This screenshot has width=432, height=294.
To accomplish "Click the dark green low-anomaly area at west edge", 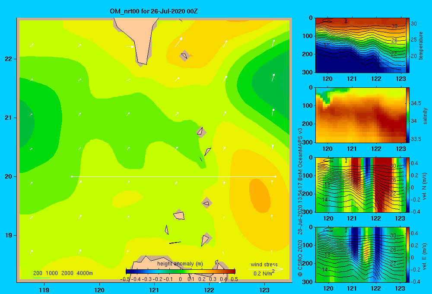I will (27, 123).
